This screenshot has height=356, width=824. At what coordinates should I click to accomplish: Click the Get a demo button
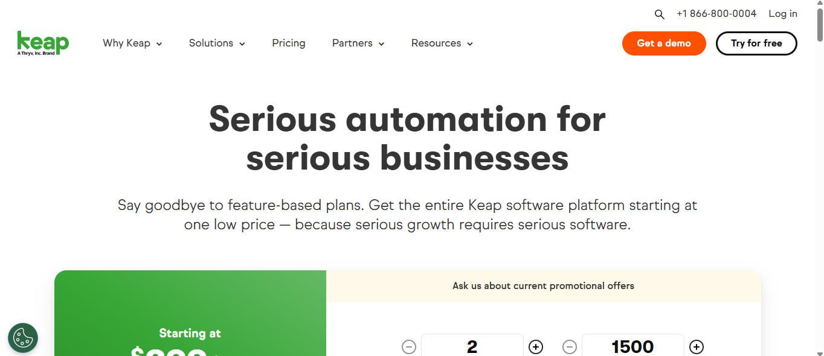tap(664, 43)
